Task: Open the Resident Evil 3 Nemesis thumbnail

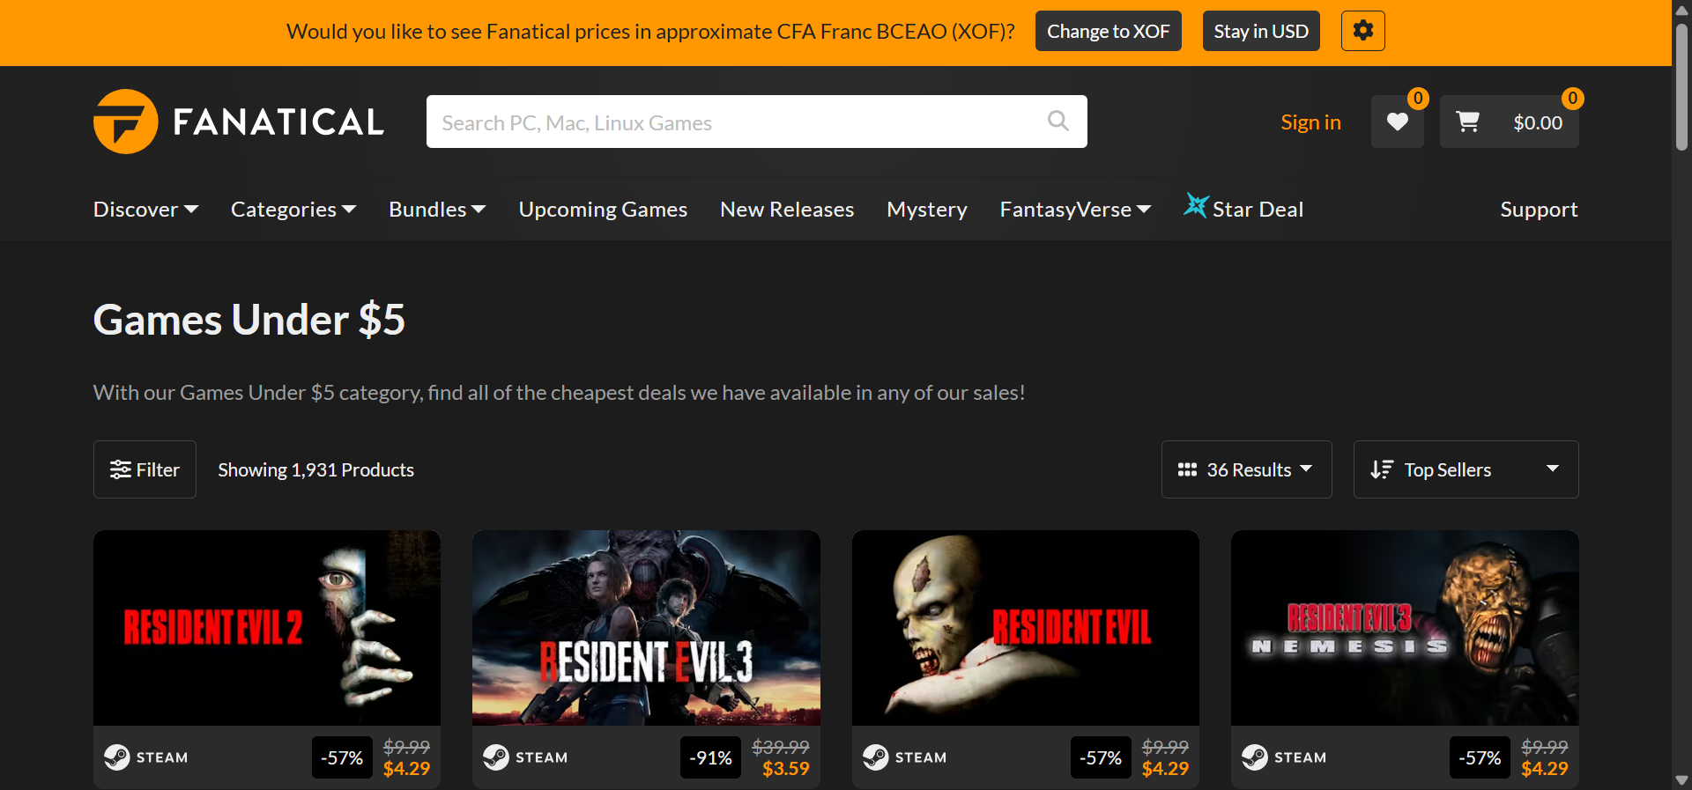Action: click(1405, 628)
